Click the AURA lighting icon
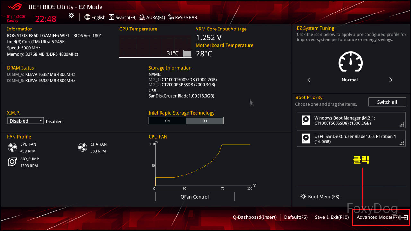Screen dimensions: 411x231 [x=142, y=17]
